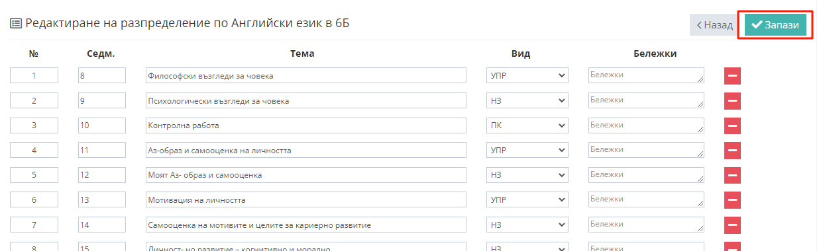Change type dropdown for Мотивация на личността

click(527, 200)
